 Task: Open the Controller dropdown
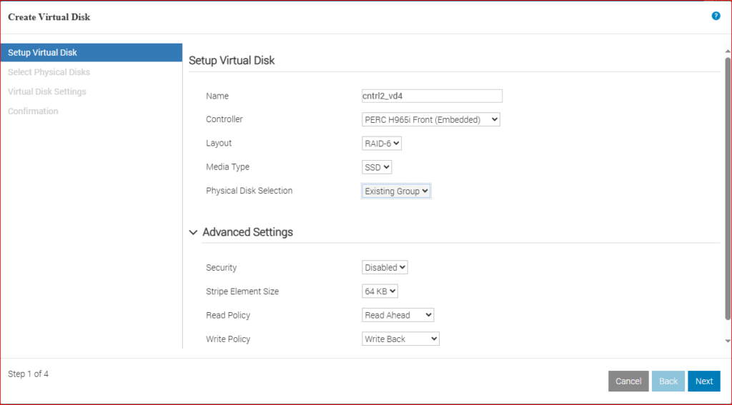point(431,119)
